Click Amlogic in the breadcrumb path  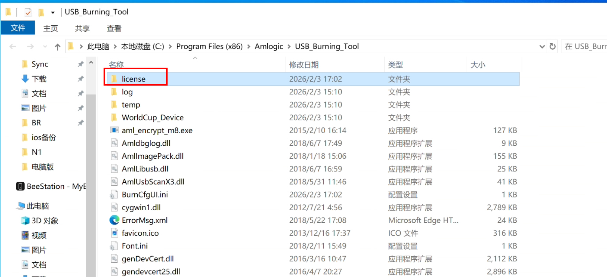269,46
